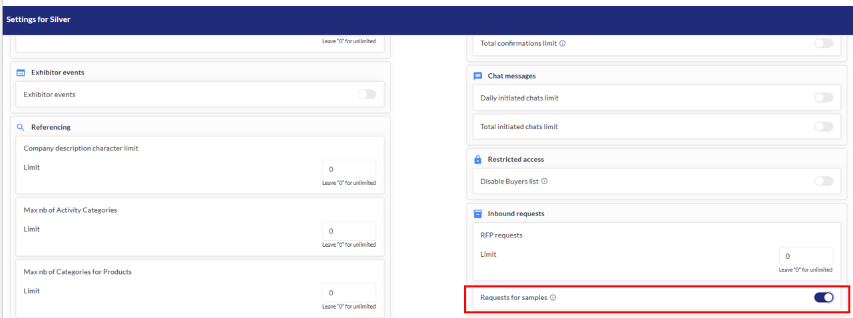The height and width of the screenshot is (318, 853).
Task: Click the Chat messages section icon
Action: [477, 77]
